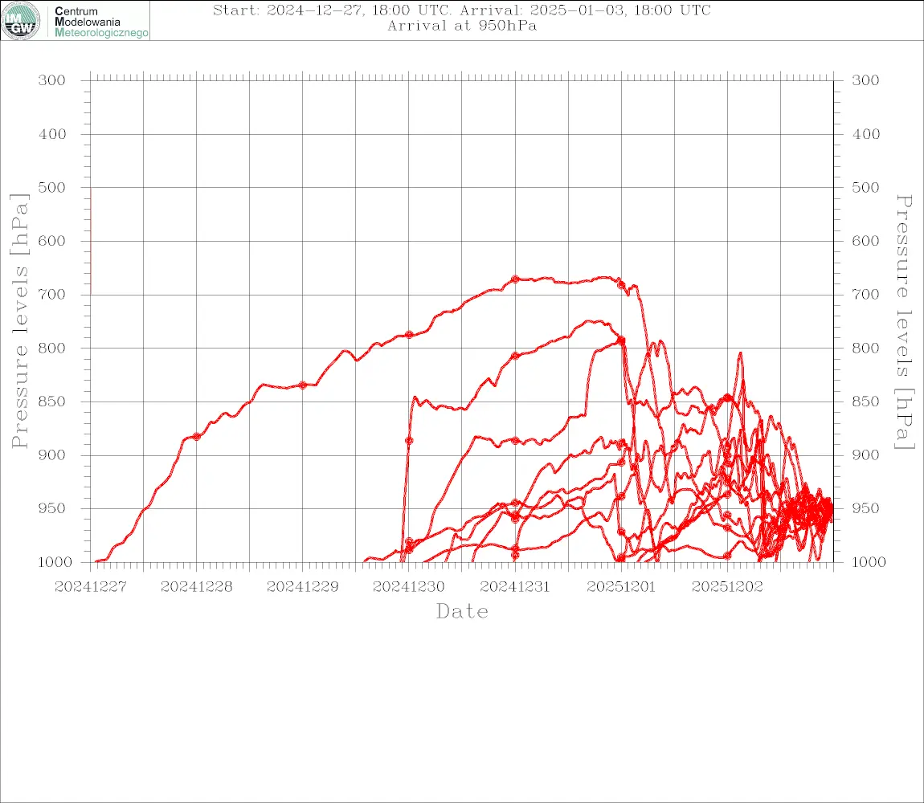Viewport: 924px width, 803px height.
Task: Click the right axis 850 label
Action: pyautogui.click(x=865, y=401)
